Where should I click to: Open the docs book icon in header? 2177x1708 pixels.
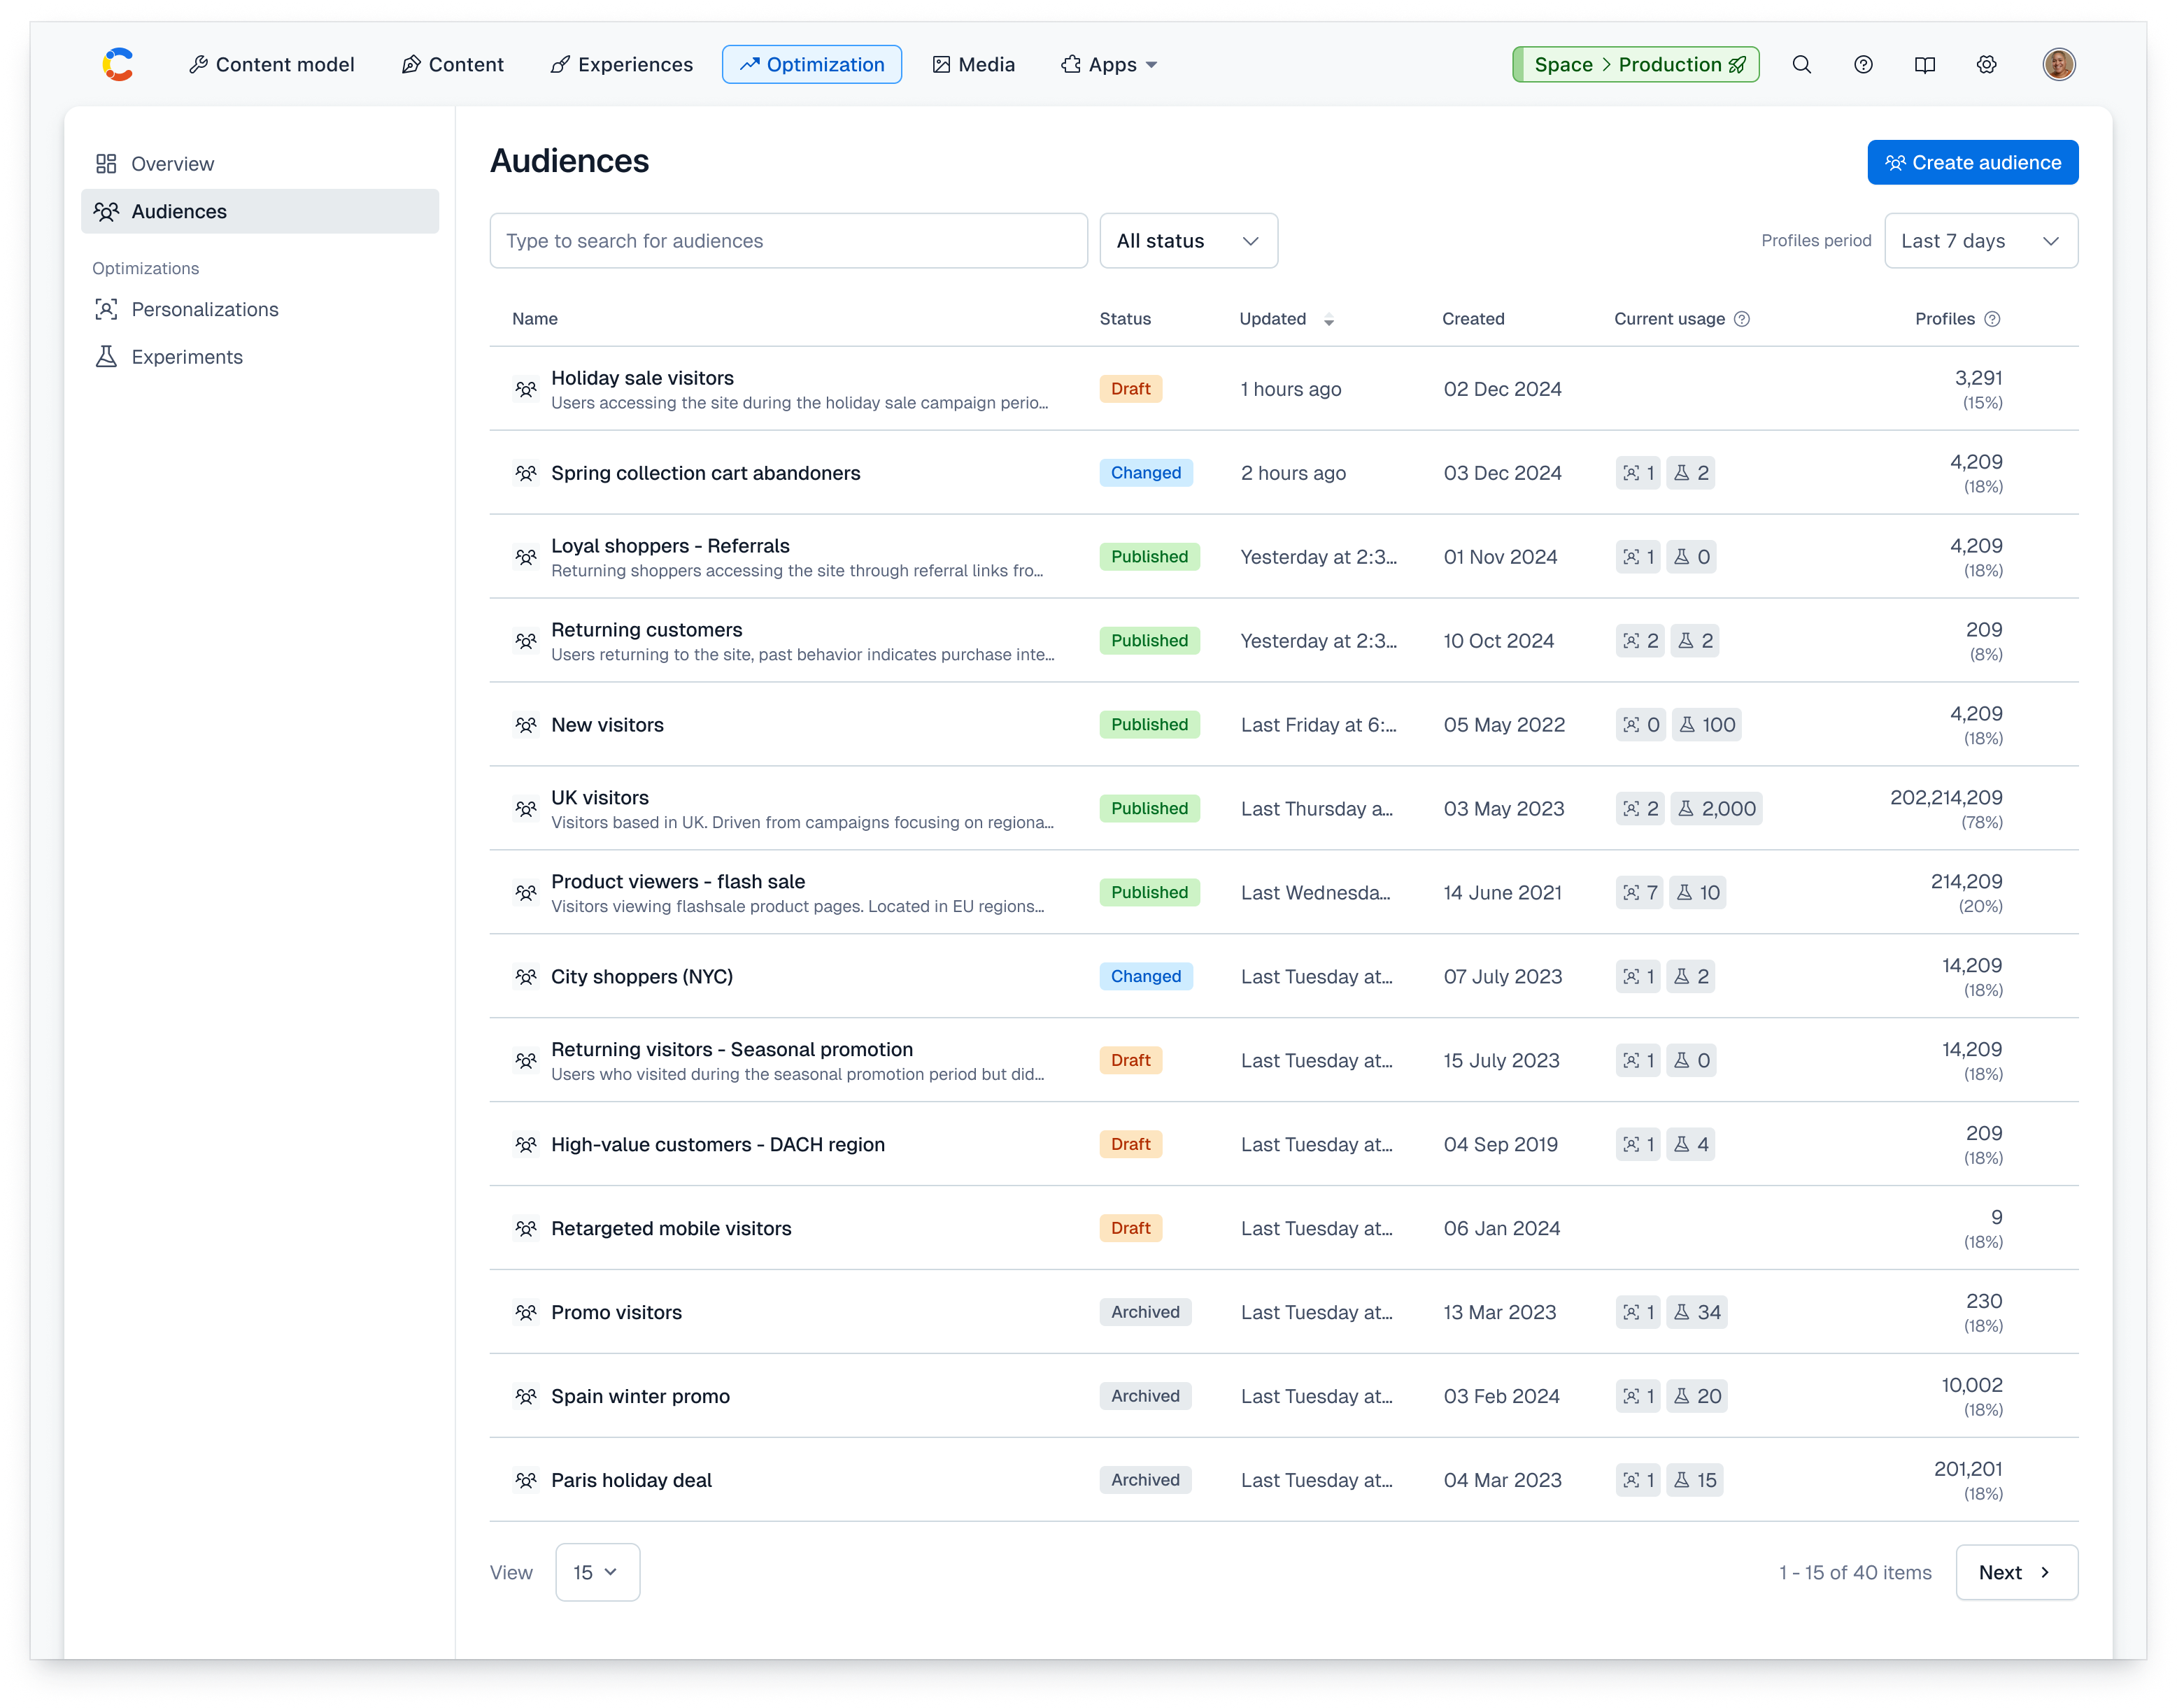[x=1924, y=65]
